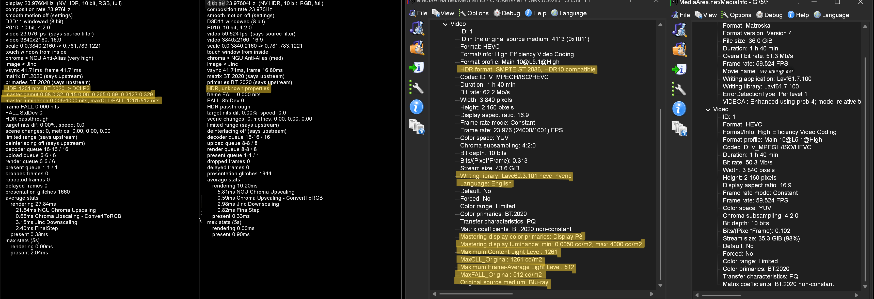Click the About info icon in left MediaInfo sidebar

click(417, 107)
